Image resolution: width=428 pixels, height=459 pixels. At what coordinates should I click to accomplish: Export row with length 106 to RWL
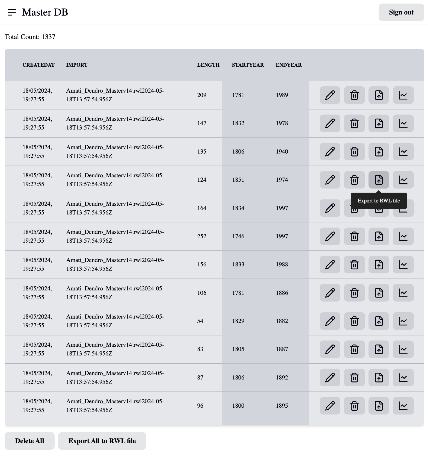point(379,293)
